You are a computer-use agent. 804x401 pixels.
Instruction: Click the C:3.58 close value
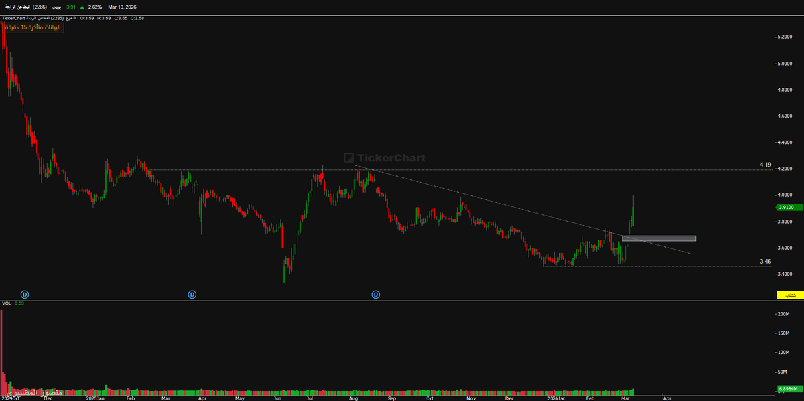(137, 18)
